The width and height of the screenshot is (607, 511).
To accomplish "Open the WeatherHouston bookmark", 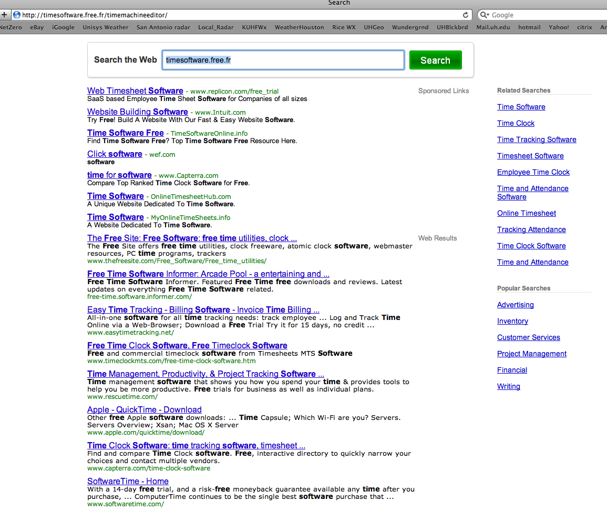I will [299, 27].
